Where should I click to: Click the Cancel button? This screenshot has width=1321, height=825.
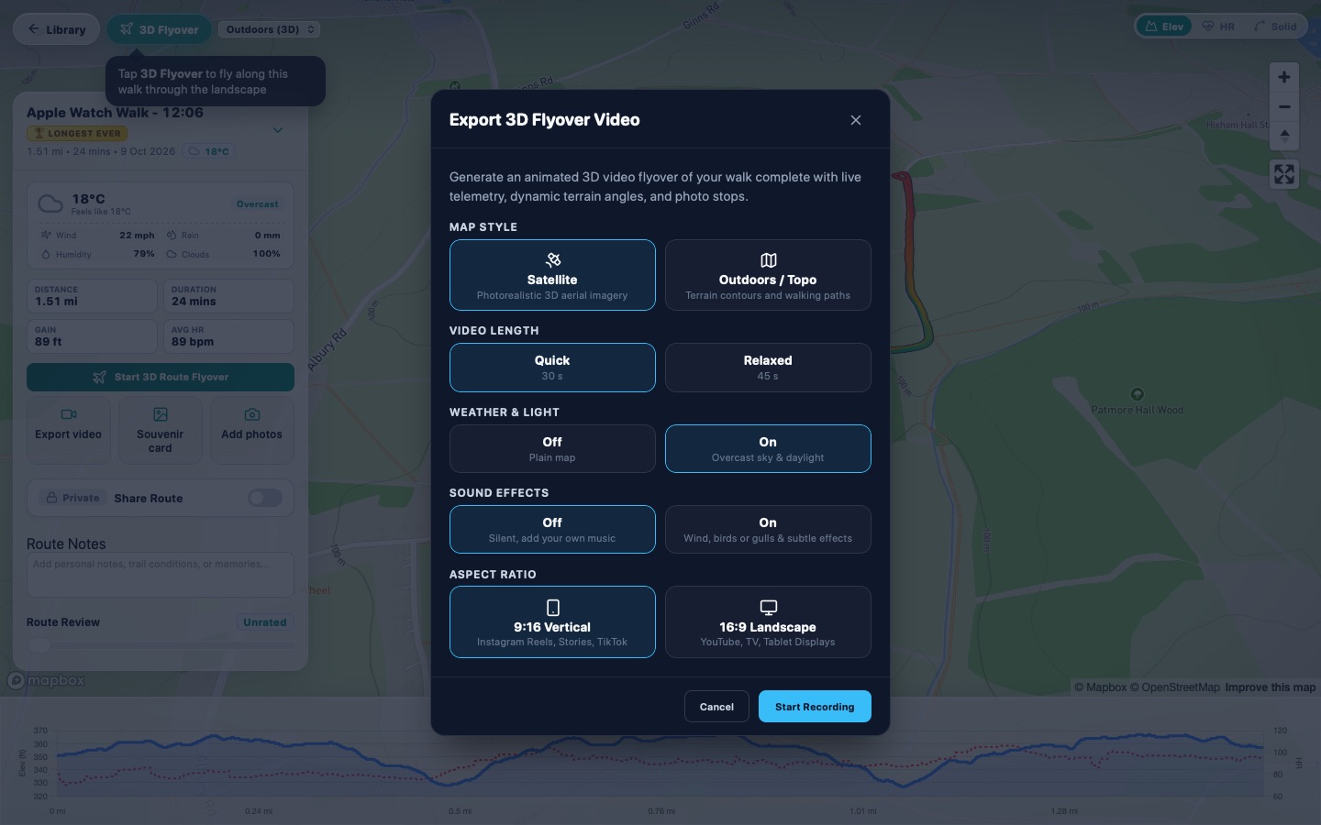click(x=716, y=707)
